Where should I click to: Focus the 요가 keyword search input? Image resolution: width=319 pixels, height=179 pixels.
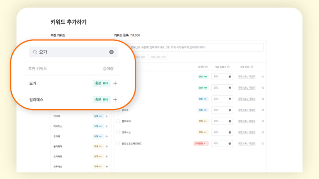coord(72,52)
